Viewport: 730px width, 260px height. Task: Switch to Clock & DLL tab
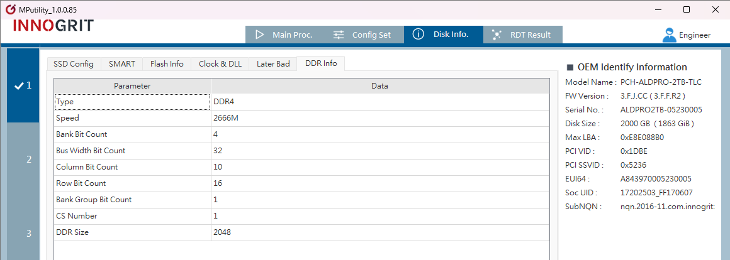click(220, 63)
